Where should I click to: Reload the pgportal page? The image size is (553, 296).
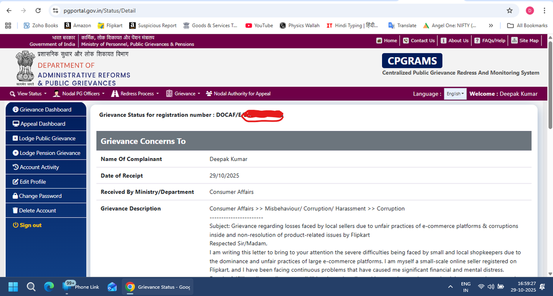coord(38,10)
